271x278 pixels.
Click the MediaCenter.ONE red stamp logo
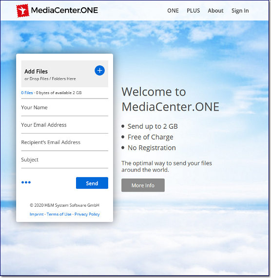click(x=23, y=10)
